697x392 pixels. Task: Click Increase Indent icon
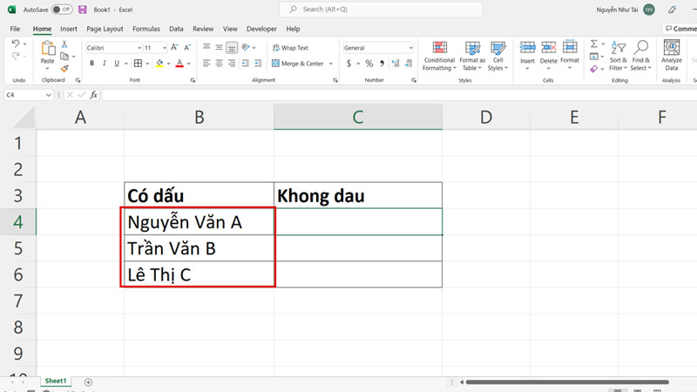click(258, 64)
